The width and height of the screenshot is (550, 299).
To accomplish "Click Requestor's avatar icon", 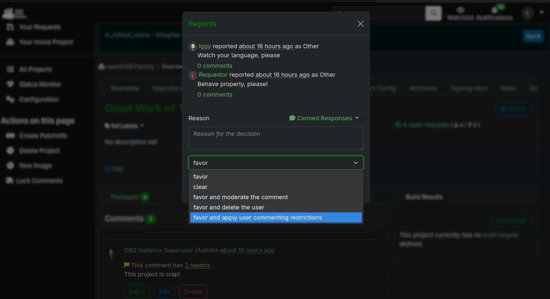I will pyautogui.click(x=193, y=75).
